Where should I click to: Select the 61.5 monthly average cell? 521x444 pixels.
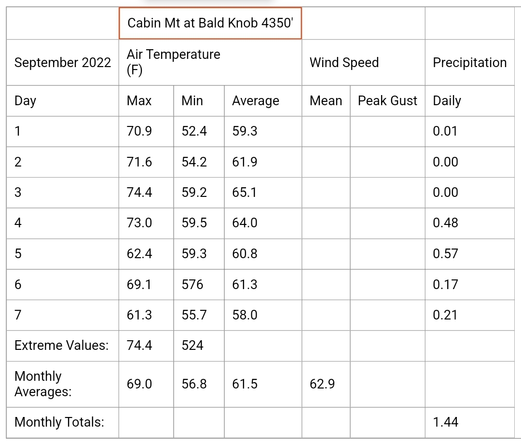(x=263, y=384)
